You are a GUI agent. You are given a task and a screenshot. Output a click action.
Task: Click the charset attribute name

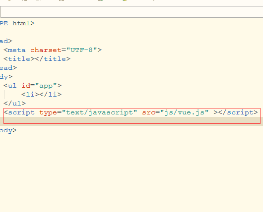(46, 50)
